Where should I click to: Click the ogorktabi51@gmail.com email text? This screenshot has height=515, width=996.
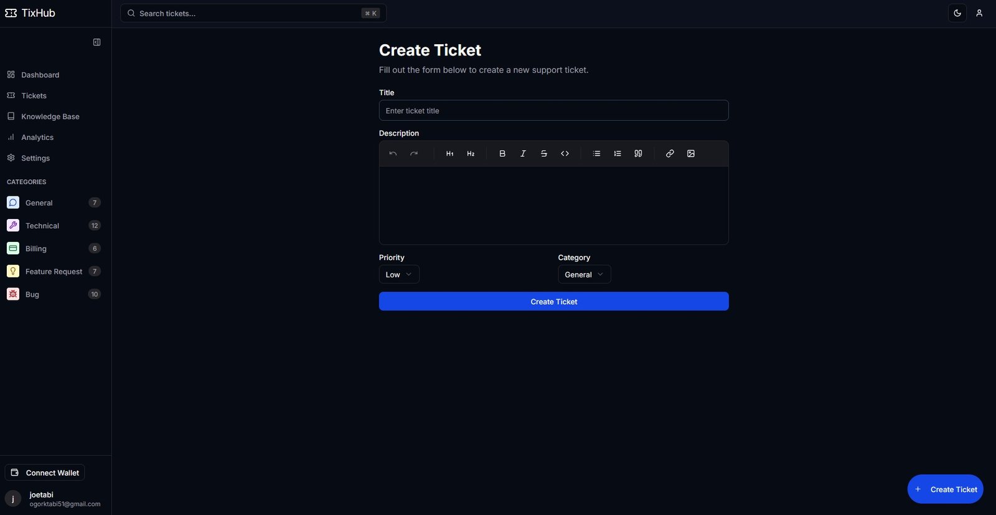[x=65, y=504]
